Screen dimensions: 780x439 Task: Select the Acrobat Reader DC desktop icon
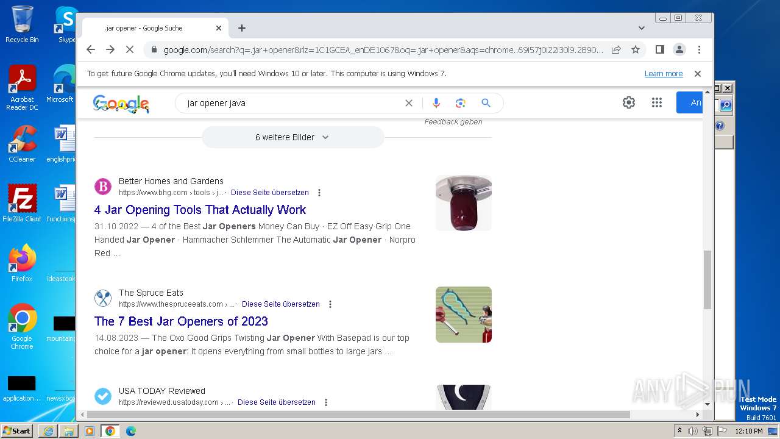tap(22, 88)
